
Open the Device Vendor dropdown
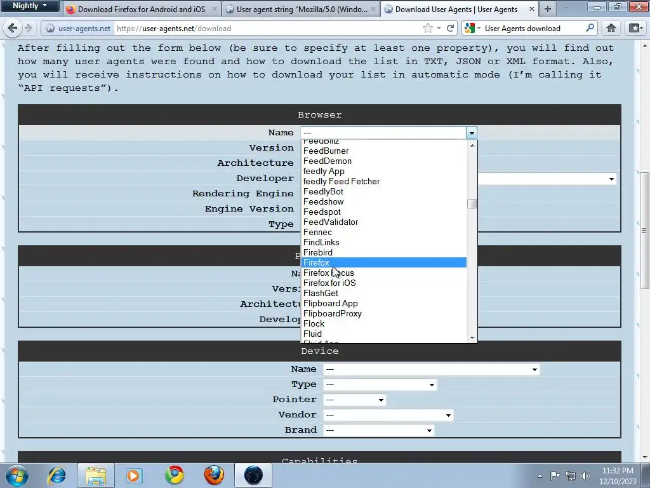tap(388, 415)
